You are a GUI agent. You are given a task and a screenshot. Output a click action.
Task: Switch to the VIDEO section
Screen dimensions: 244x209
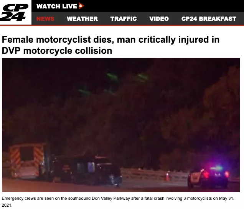(159, 19)
